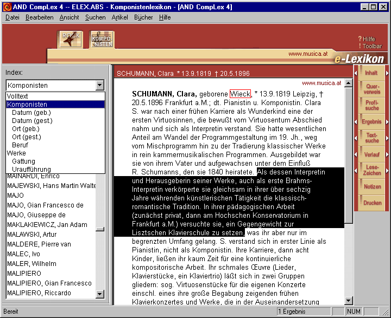Collapse the Index dropdown arrow

coord(99,85)
